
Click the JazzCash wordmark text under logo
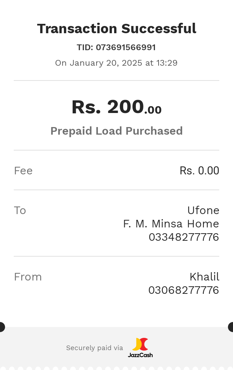click(x=140, y=355)
